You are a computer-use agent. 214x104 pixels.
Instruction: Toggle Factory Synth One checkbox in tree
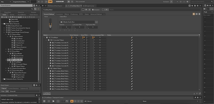click(x=7, y=30)
